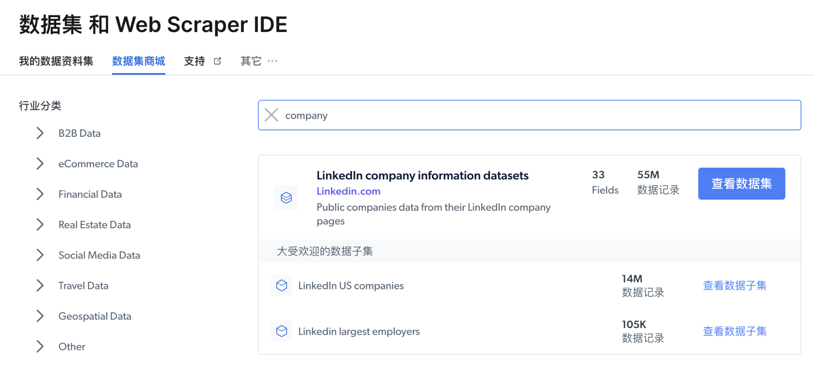Open the 支持 tab
The image size is (814, 365).
click(195, 61)
